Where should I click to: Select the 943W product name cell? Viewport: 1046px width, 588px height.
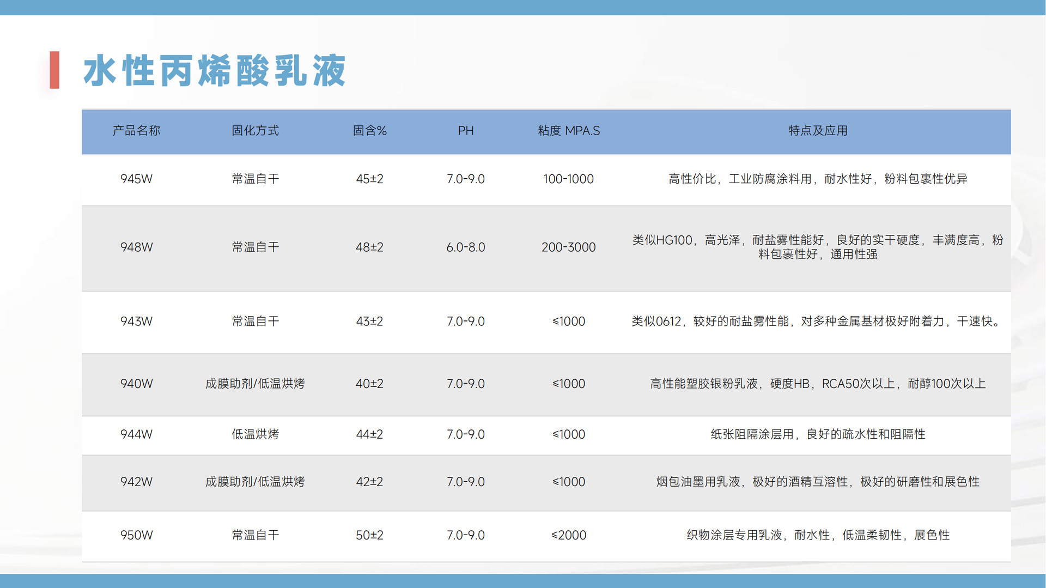tap(136, 322)
